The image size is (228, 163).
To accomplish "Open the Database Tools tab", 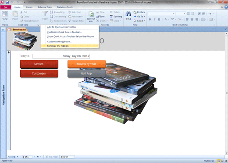I will [65, 7].
